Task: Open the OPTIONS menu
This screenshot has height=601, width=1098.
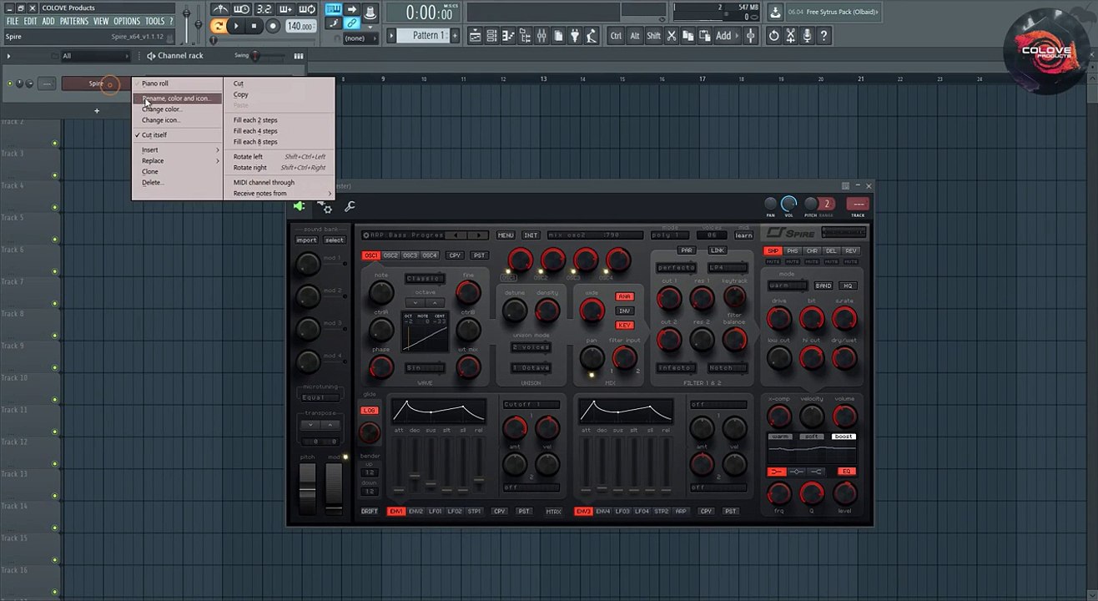Action: click(127, 21)
